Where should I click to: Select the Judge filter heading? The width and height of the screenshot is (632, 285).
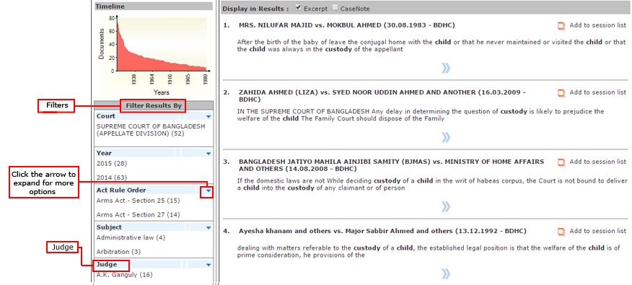coord(107,265)
